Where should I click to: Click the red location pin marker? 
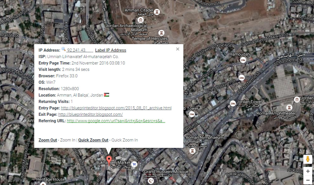tap(109, 160)
